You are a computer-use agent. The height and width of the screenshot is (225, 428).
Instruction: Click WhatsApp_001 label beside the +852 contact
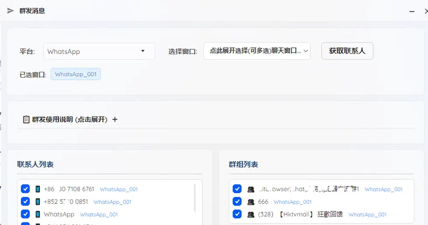tap(113, 202)
